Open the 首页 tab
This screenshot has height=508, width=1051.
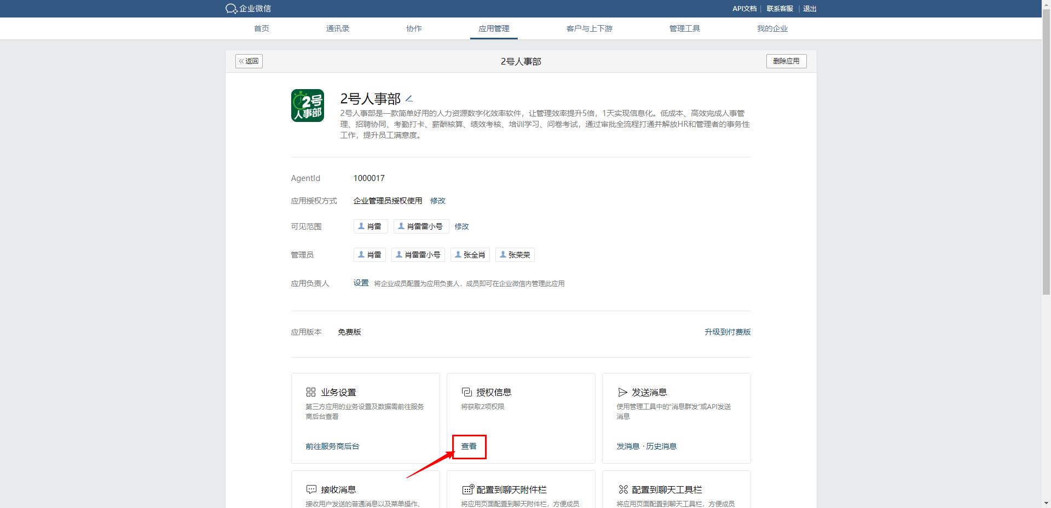click(262, 28)
